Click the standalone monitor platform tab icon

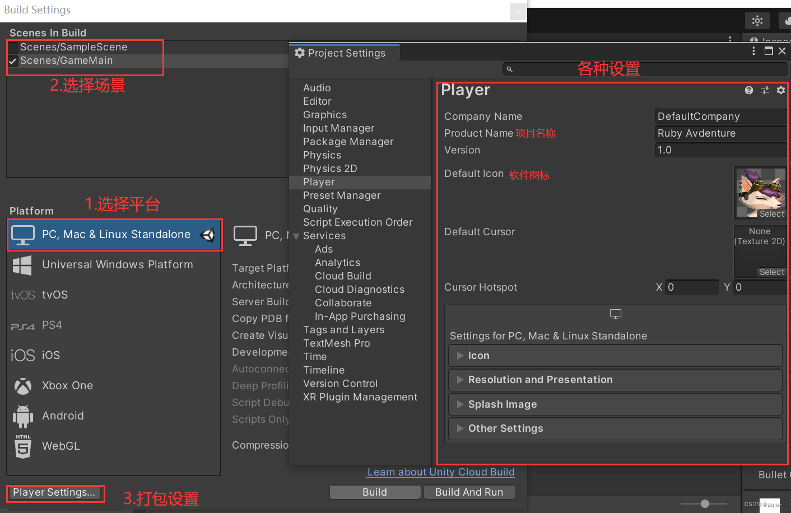tap(616, 314)
